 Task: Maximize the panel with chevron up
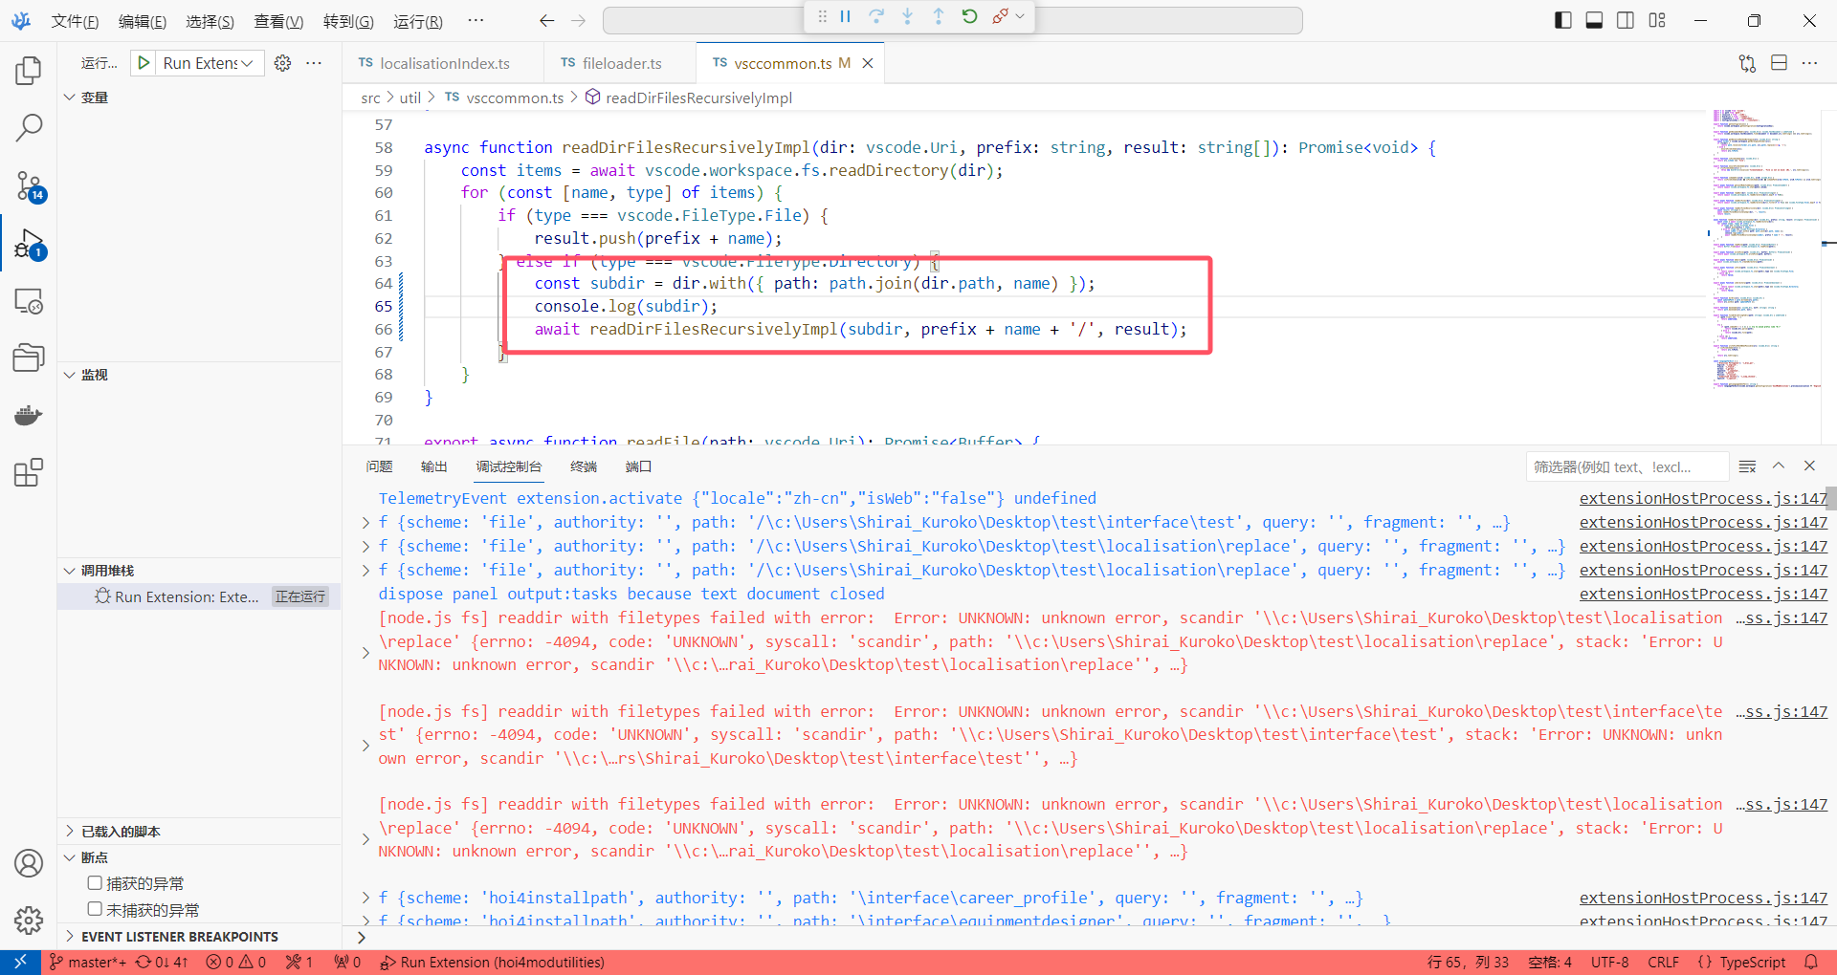tap(1779, 466)
